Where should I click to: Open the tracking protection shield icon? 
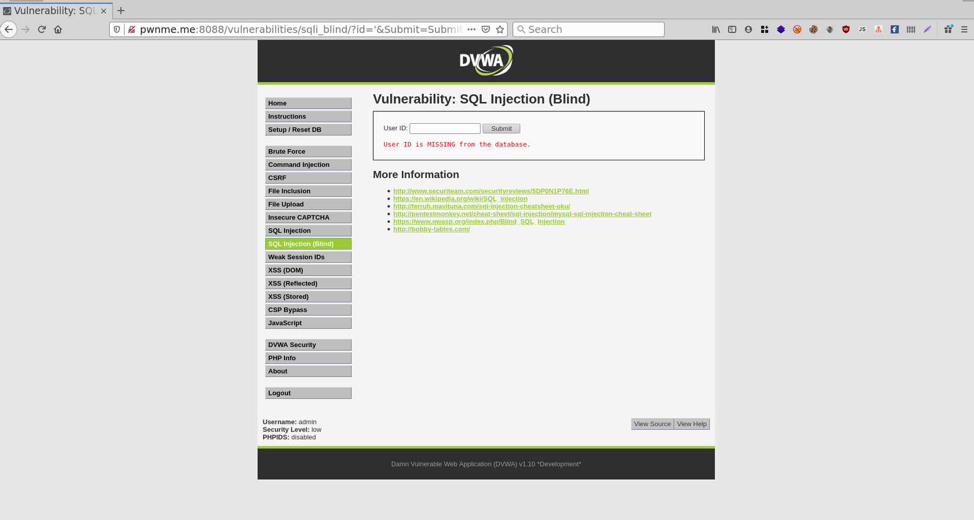[117, 29]
